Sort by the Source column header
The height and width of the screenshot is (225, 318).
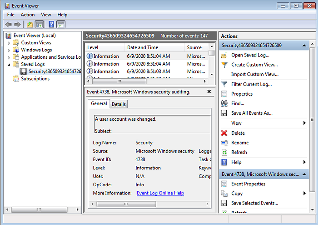pyautogui.click(x=196, y=47)
